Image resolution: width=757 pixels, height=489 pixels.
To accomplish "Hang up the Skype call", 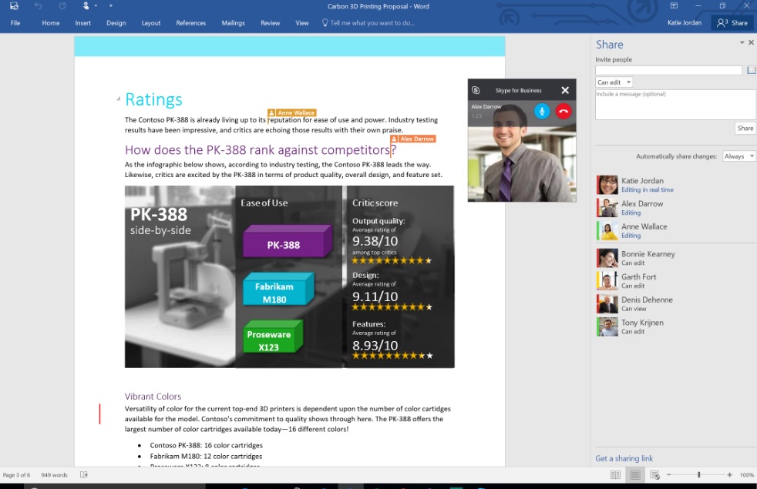I will click(564, 112).
